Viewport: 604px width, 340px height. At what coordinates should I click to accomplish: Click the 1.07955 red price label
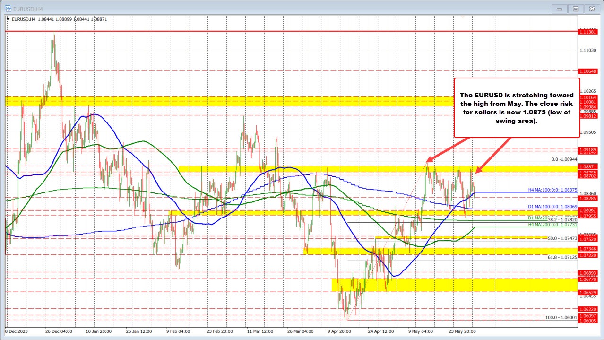click(x=588, y=216)
